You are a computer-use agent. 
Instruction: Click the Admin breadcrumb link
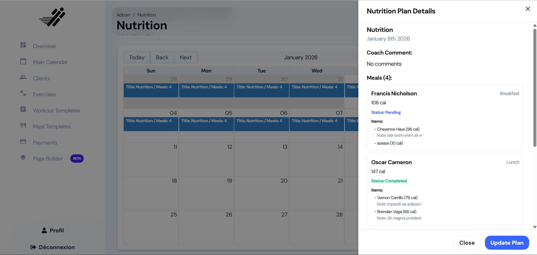coord(123,15)
